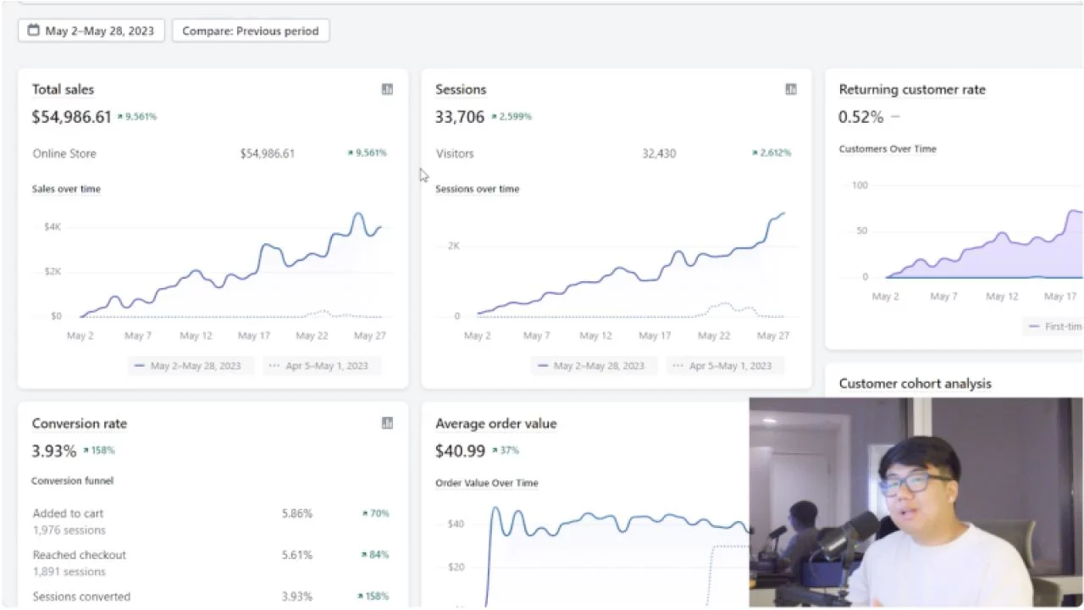Open the Sessions report
This screenshot has width=1084, height=610.
461,89
